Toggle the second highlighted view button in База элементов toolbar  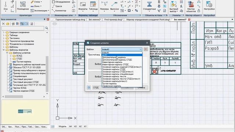(x=26, y=24)
